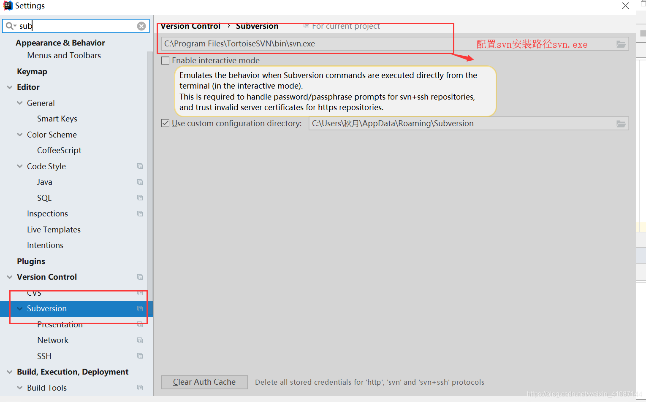Select CVS under Version Control
The image size is (646, 402).
(34, 293)
